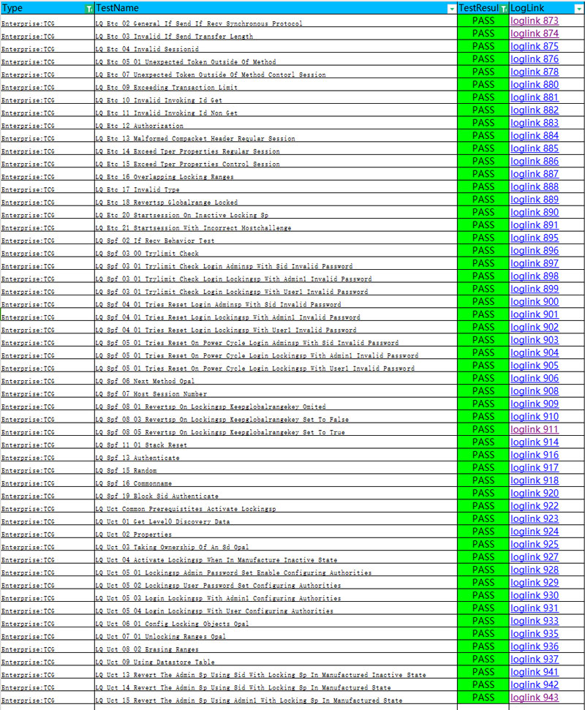Open loglink 876
Viewport: 585px width, 710px height.
tap(535, 59)
